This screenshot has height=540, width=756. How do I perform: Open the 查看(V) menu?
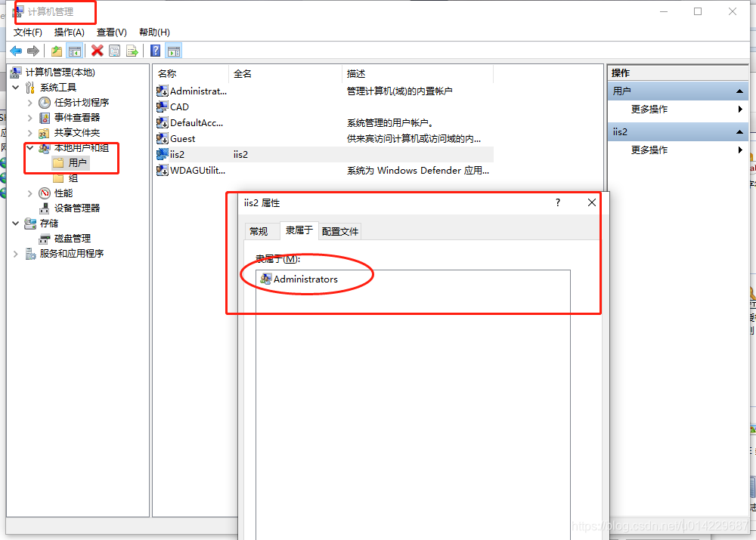(110, 32)
